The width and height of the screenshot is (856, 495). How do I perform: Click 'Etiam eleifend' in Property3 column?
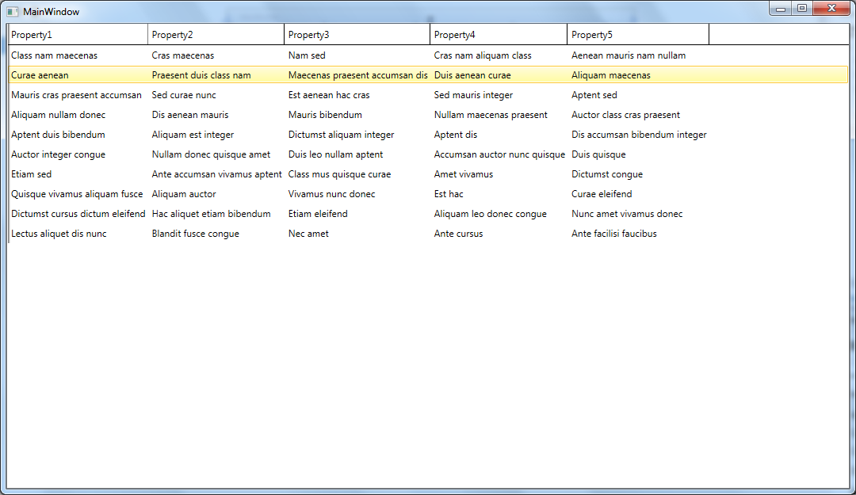(x=318, y=214)
